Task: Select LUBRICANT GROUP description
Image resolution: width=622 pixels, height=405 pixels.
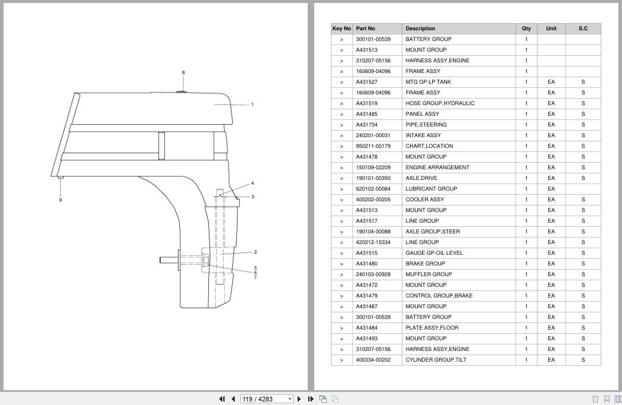Action: point(431,189)
